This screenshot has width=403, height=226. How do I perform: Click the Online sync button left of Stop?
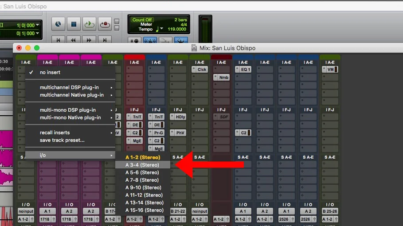pyautogui.click(x=58, y=24)
